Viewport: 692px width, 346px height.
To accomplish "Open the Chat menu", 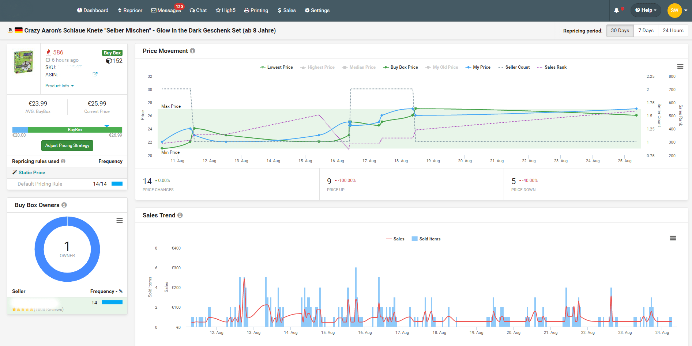I will coord(198,10).
